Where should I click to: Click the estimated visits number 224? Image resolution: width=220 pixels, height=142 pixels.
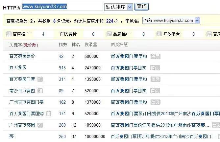point(110,21)
